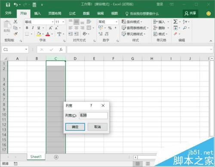The image size is (215, 167).
Task: Open Cell Styles dropdown
Action: click(x=133, y=34)
